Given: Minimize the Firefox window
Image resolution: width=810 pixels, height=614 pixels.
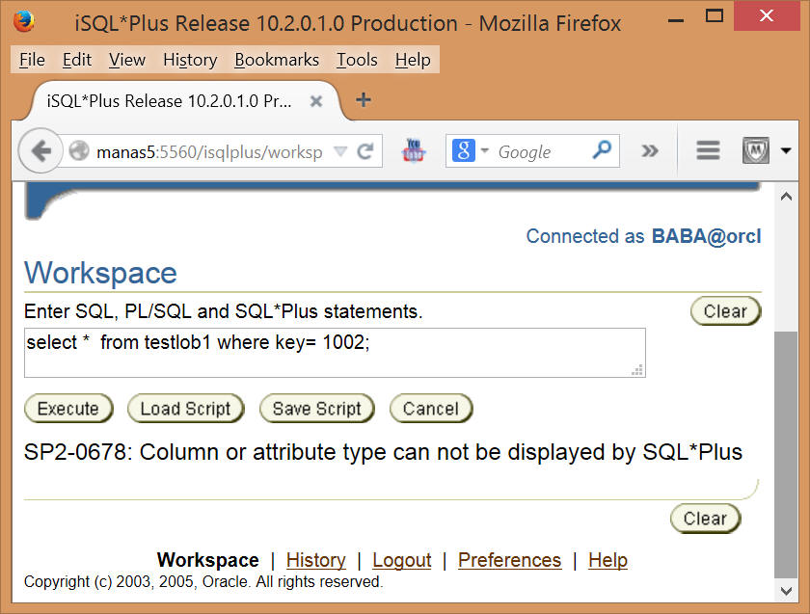Looking at the screenshot, I should pos(676,19).
